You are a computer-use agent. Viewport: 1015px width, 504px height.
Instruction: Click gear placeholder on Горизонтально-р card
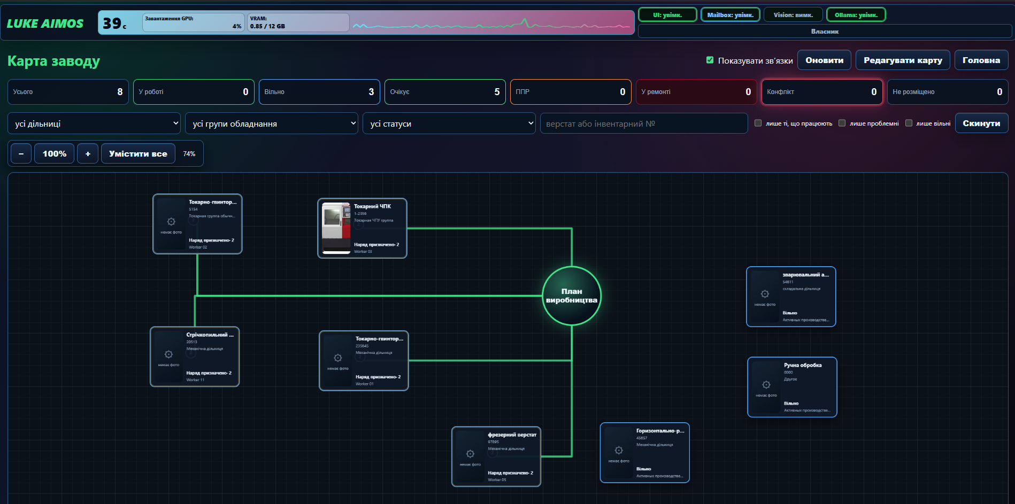click(619, 451)
